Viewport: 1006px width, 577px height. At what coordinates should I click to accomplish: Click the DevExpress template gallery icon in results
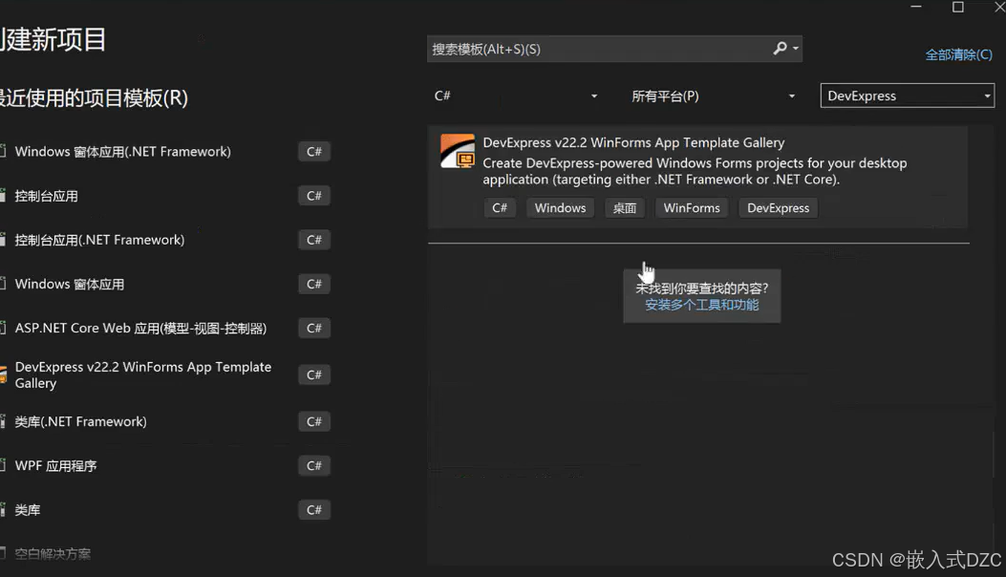click(458, 151)
